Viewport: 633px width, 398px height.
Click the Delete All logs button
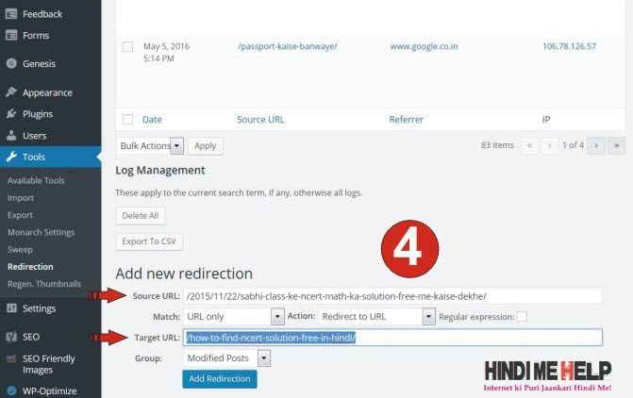point(140,216)
